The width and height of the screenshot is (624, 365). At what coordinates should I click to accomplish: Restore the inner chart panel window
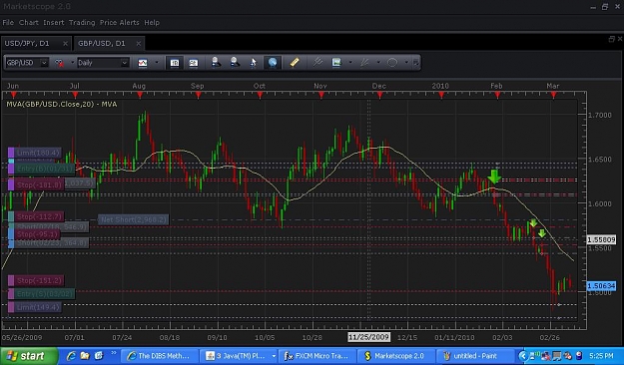[x=612, y=39]
